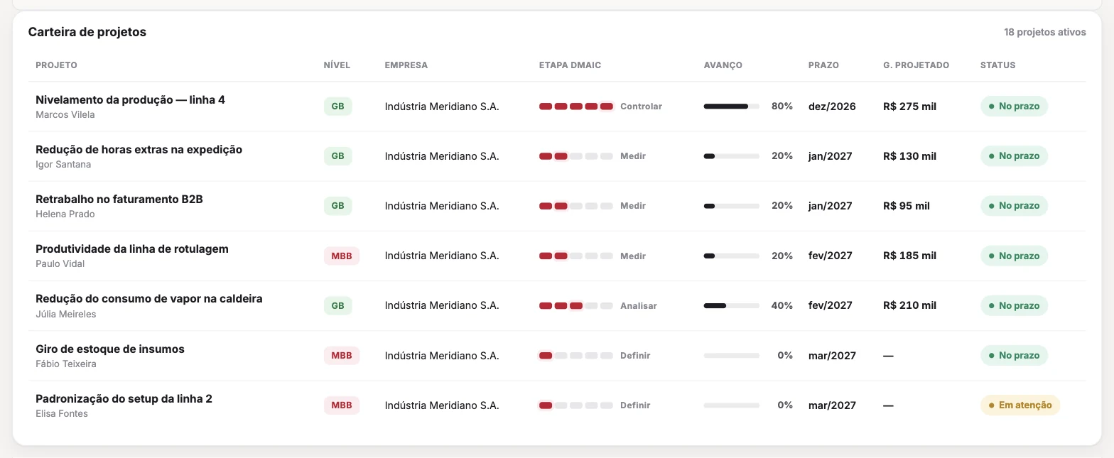
Task: Select project Giro de estoque de insumos
Action: click(x=110, y=349)
